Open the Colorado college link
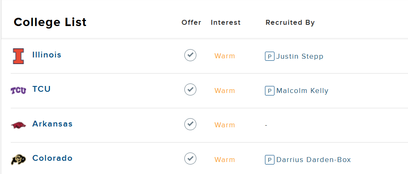 [x=52, y=158]
